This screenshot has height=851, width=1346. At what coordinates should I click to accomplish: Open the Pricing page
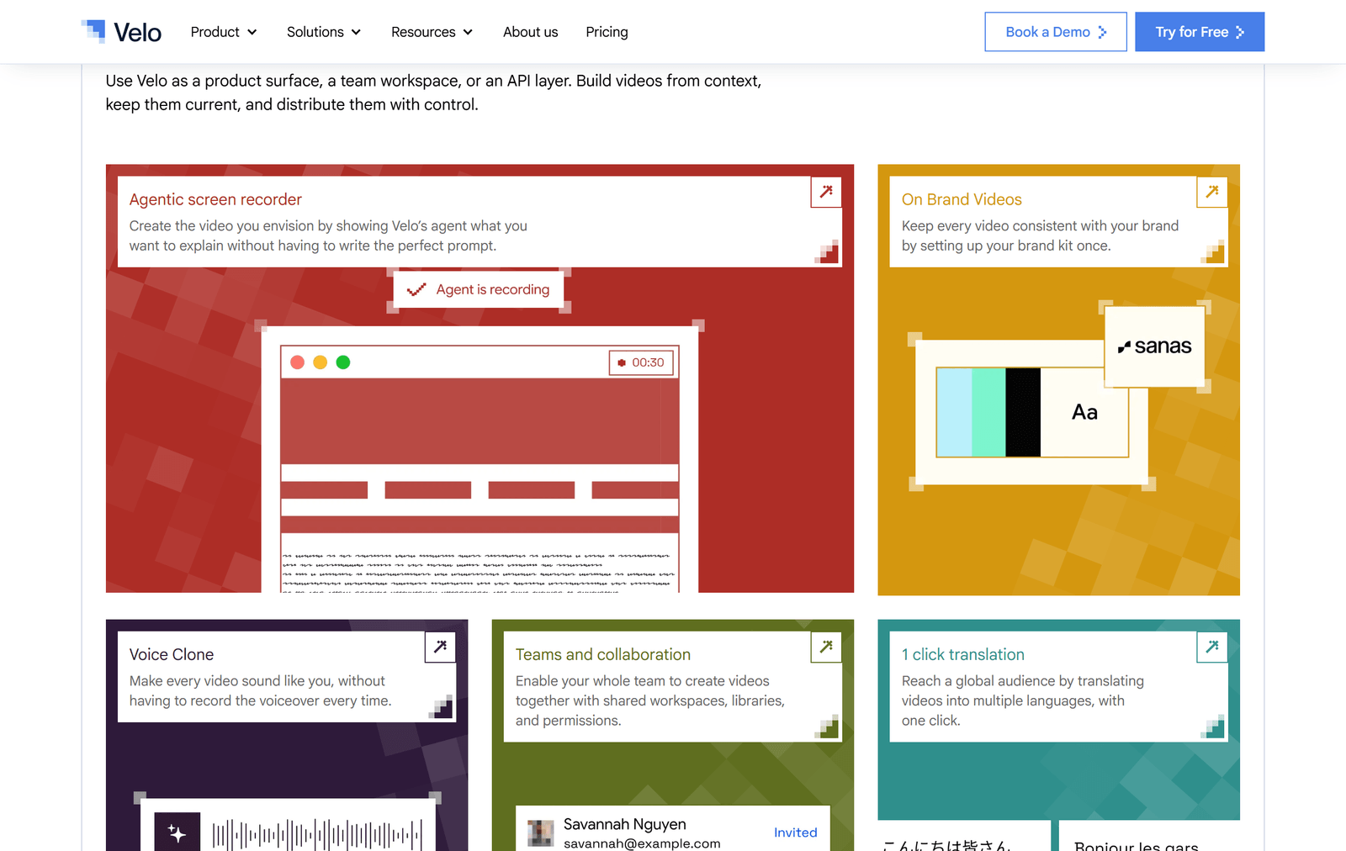point(607,32)
